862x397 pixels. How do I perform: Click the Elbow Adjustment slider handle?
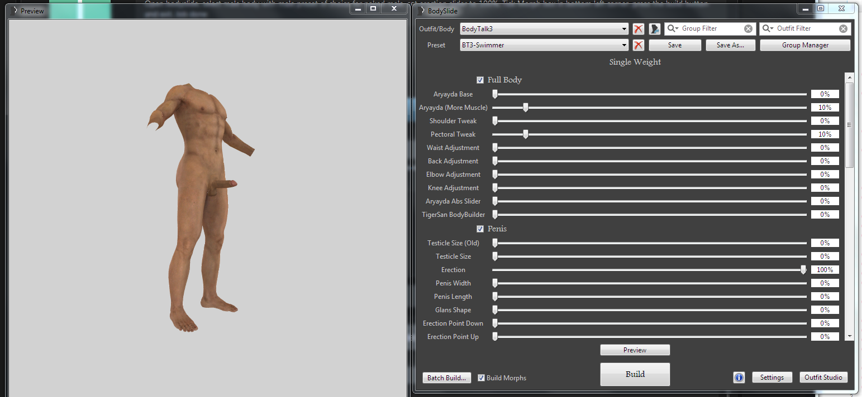(x=495, y=175)
